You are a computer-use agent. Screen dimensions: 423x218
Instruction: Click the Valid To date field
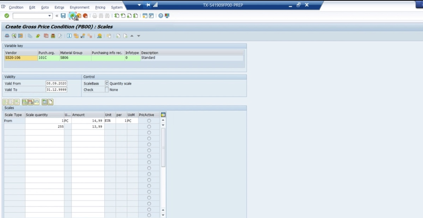point(56,90)
